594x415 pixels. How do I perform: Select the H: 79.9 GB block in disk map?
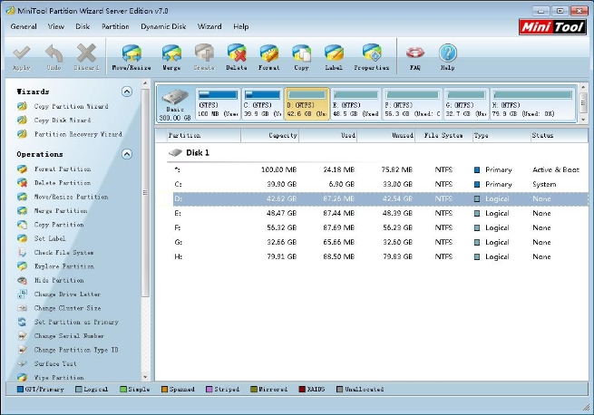coord(532,103)
